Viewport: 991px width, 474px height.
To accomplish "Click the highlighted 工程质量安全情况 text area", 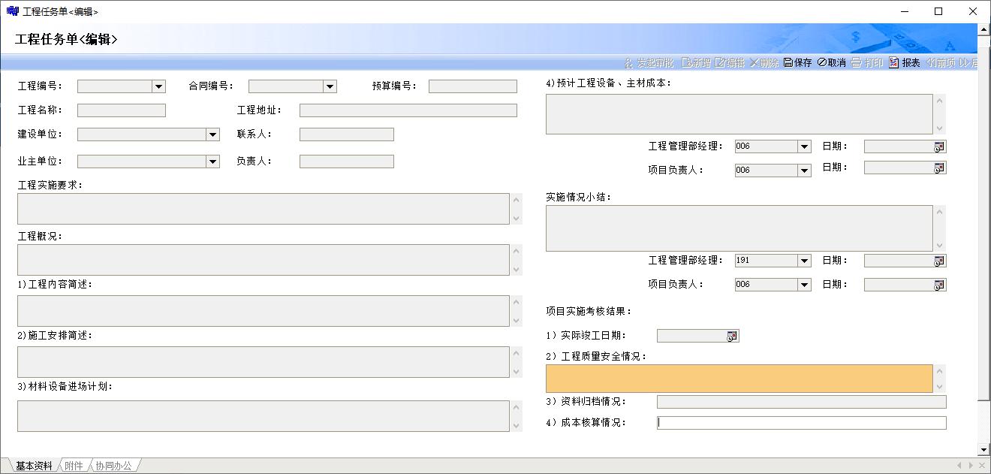I will pos(739,379).
